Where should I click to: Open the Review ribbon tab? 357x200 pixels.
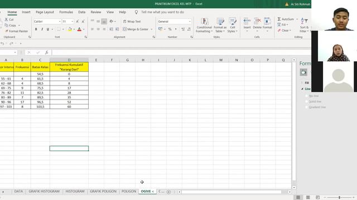pos(95,12)
